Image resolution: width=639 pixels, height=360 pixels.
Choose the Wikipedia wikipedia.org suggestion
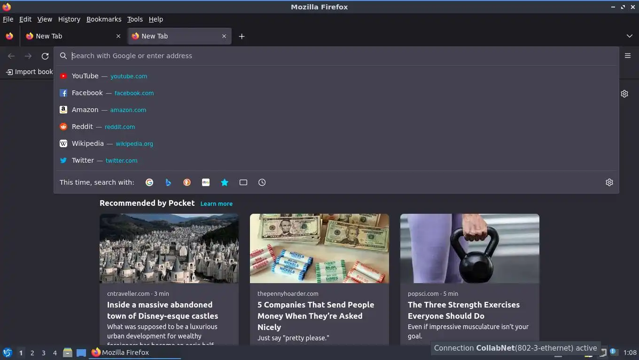(336, 143)
